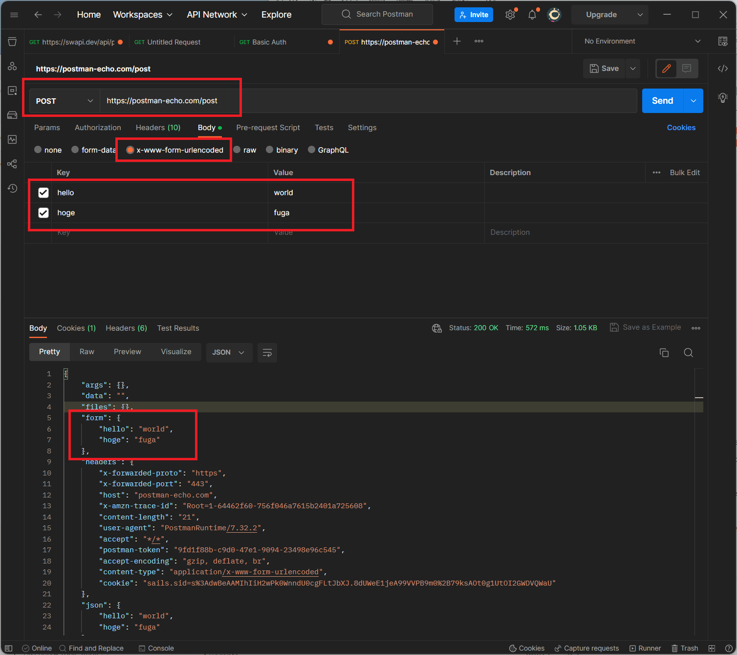Change the JSON response format dropdown
Image resolution: width=737 pixels, height=655 pixels.
[x=229, y=353]
